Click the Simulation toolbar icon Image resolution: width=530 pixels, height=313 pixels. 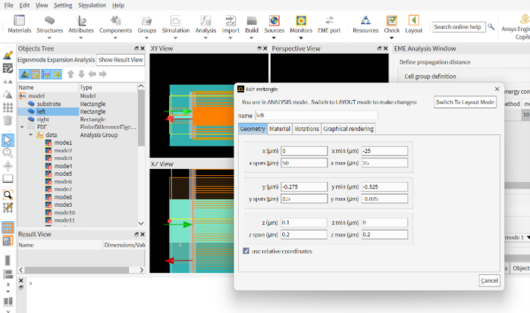tap(176, 20)
